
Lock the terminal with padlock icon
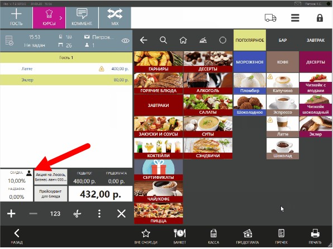320,18
